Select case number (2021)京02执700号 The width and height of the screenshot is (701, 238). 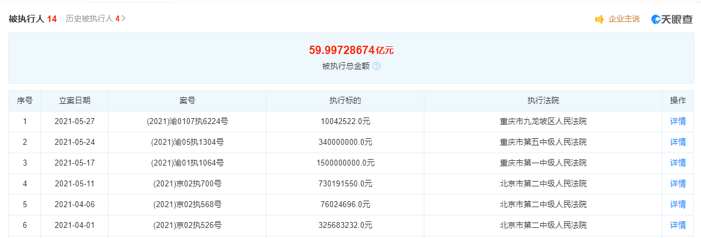coord(188,183)
